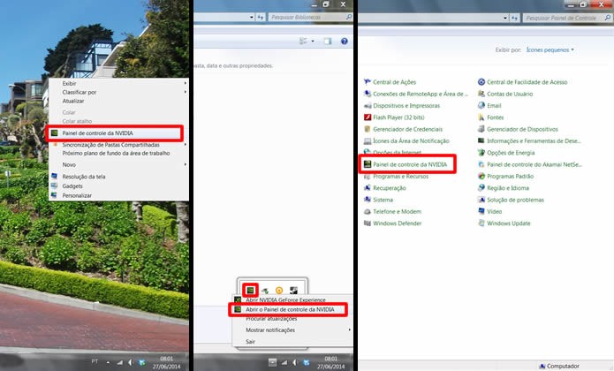The image size is (614, 371).
Task: Open Contas de Usuário
Action: click(510, 94)
